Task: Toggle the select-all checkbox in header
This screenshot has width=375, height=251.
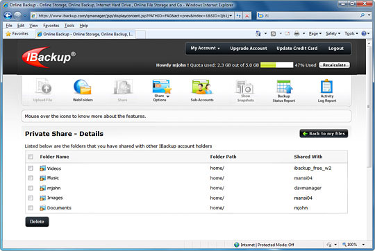Action: pyautogui.click(x=31, y=157)
